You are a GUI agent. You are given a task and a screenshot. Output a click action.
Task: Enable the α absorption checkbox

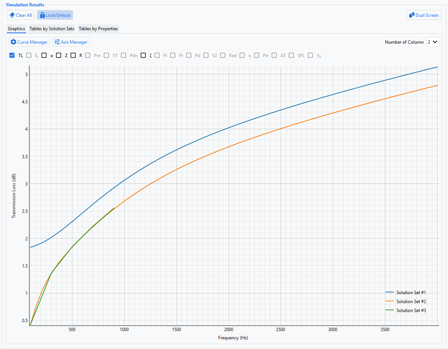tap(44, 56)
